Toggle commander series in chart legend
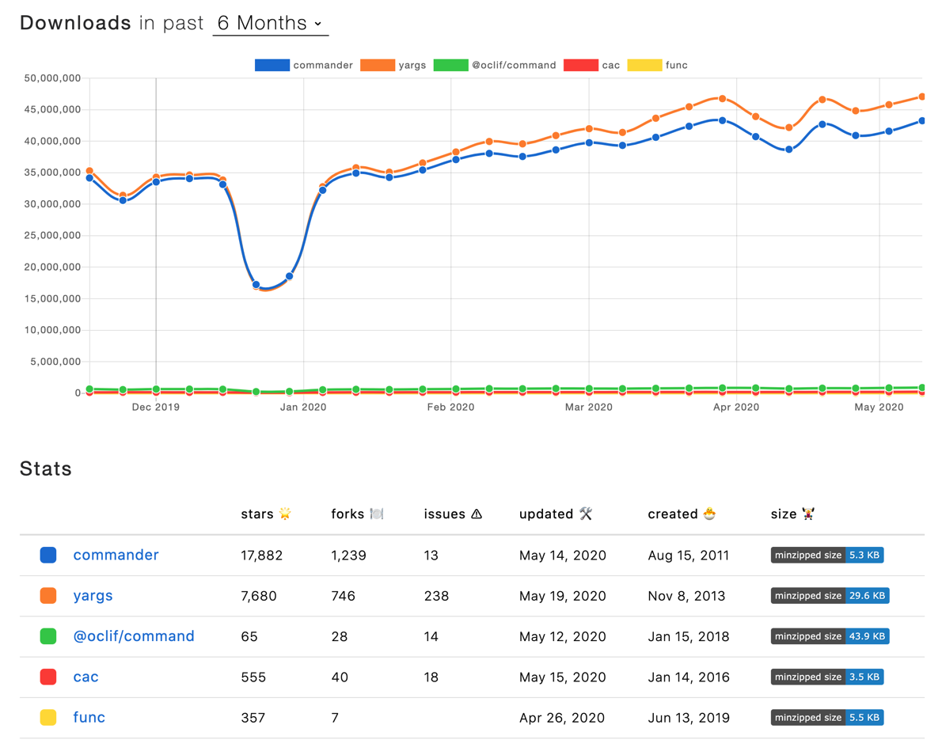942x755 pixels. click(303, 65)
